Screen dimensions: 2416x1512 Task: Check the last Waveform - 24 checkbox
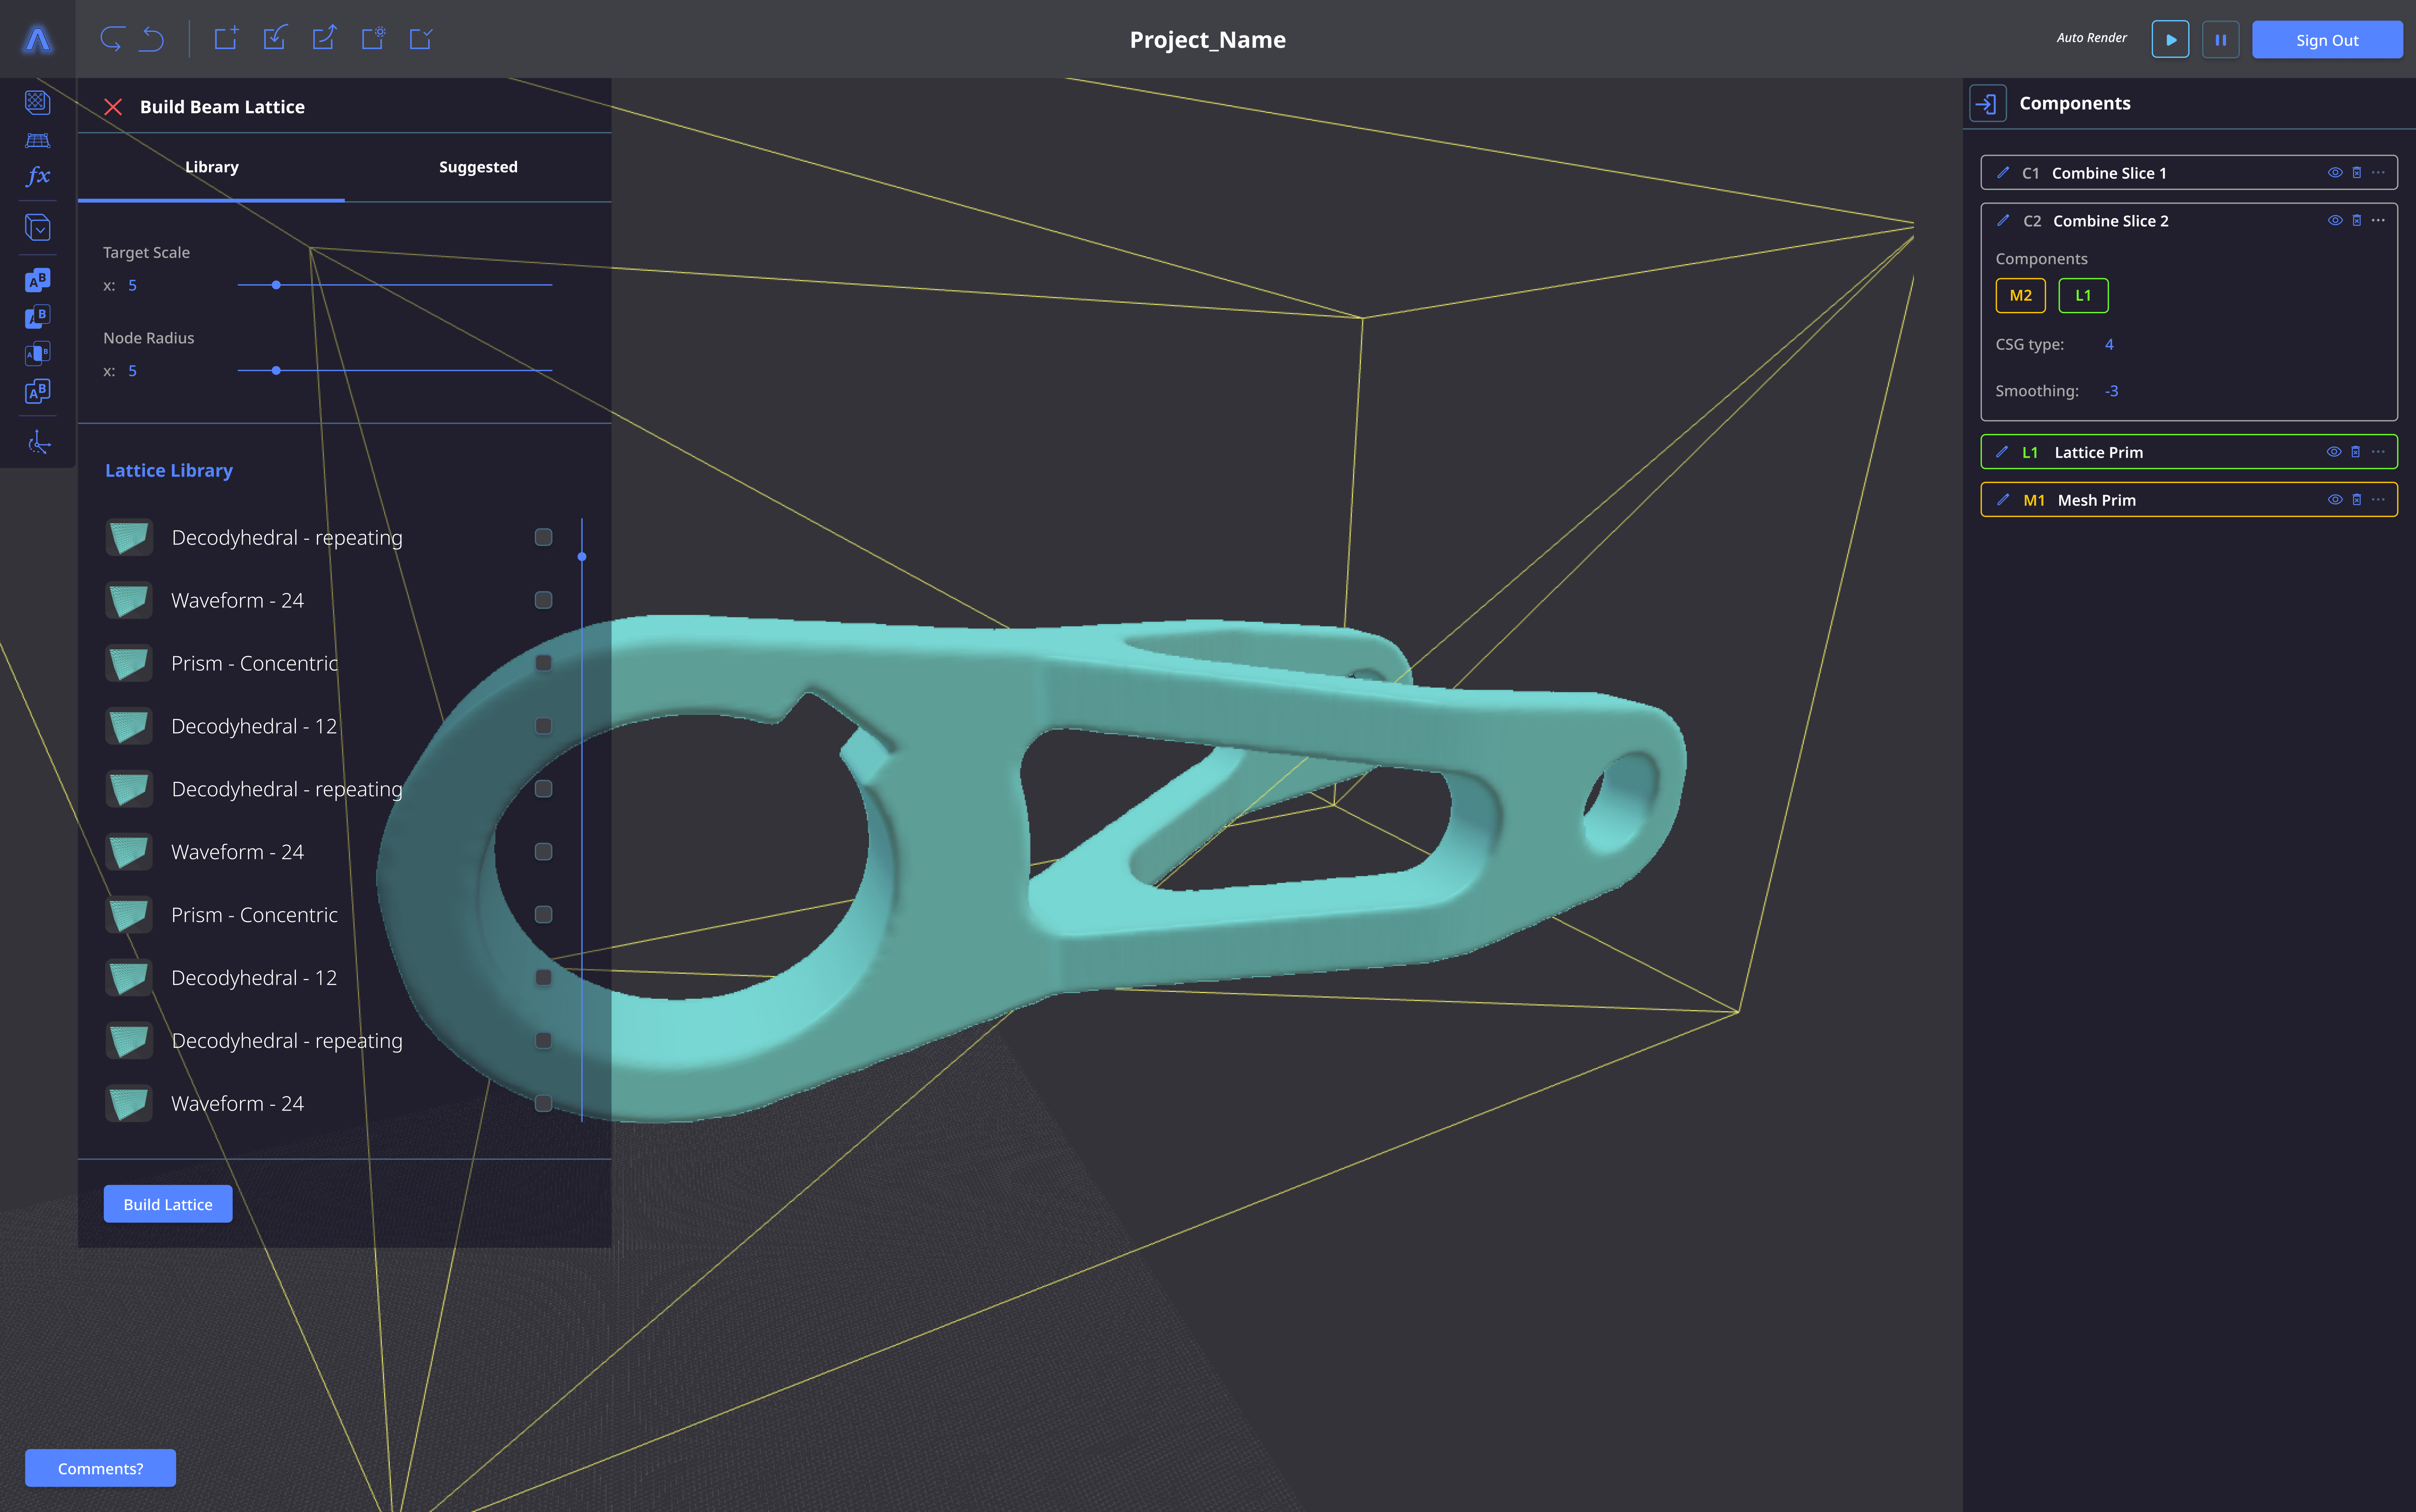543,1103
